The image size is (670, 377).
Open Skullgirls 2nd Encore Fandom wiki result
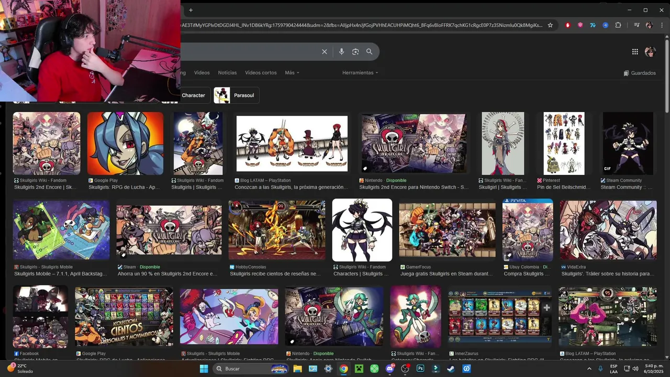click(x=46, y=187)
